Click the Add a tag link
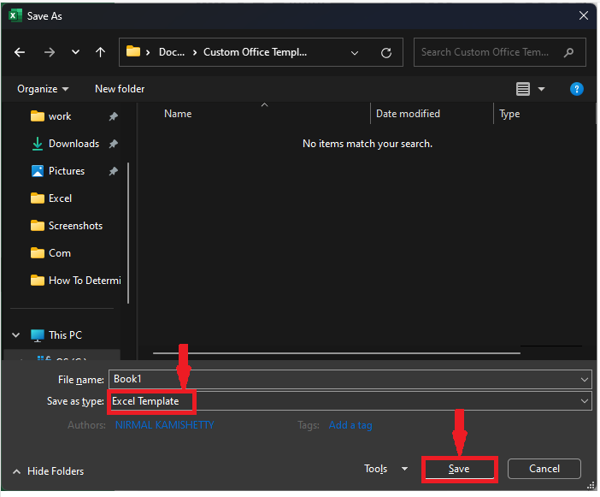Screen dimensions: 600x497 tap(350, 425)
